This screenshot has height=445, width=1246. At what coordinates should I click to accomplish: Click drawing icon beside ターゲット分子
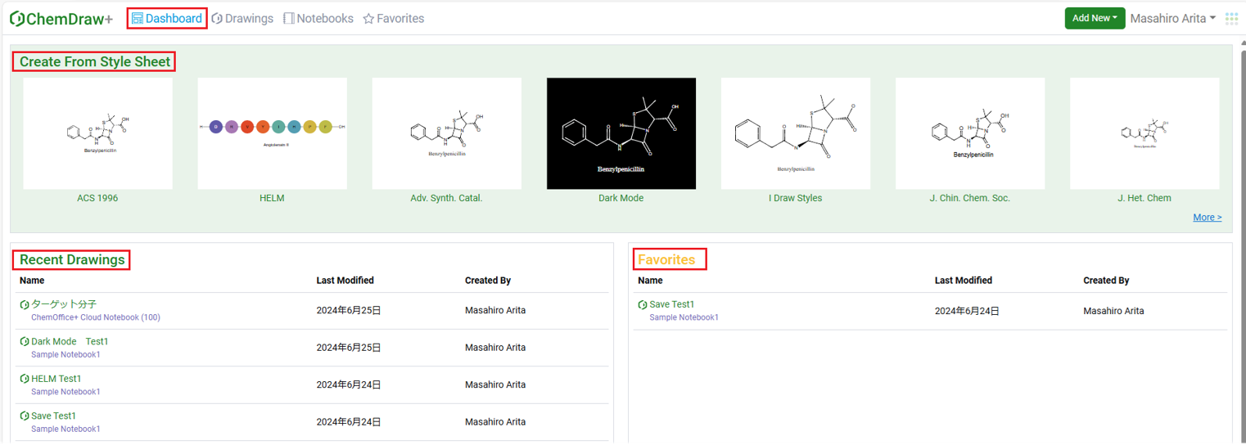click(25, 305)
